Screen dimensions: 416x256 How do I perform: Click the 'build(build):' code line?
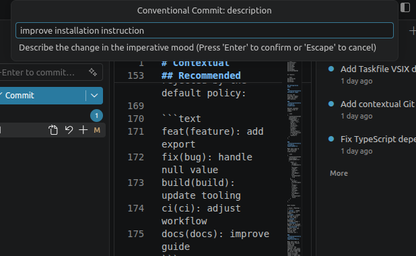point(198,183)
